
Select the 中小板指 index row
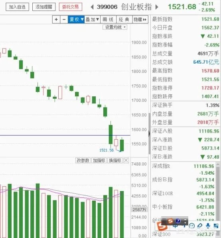pos(183,210)
